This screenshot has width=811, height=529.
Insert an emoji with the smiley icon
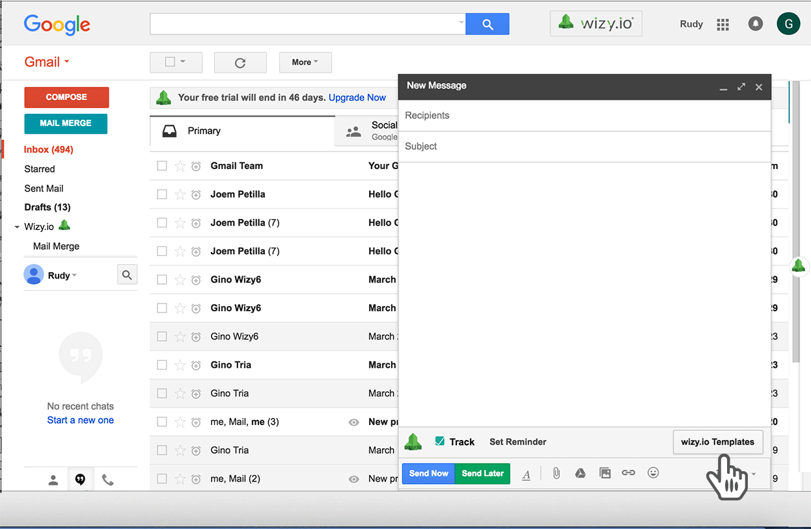653,472
